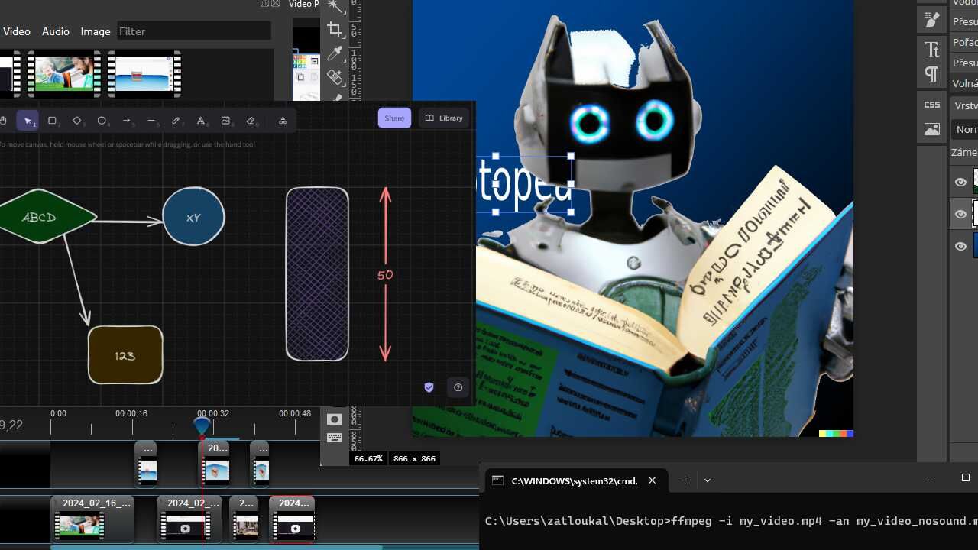
Task: Select the eraser tool in whiteboard
Action: click(x=251, y=121)
